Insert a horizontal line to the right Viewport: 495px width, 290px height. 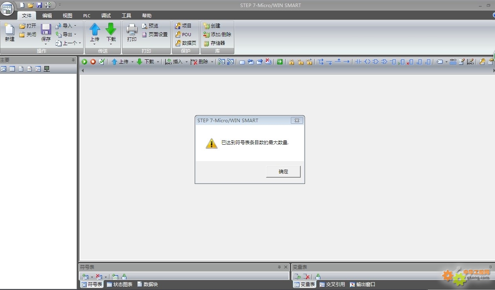tap(346, 62)
